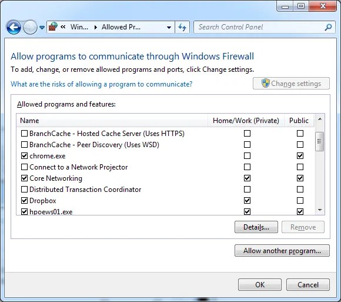The height and width of the screenshot is (302, 341).
Task: Enable Dropbox Public checkbox
Action: pyautogui.click(x=300, y=200)
